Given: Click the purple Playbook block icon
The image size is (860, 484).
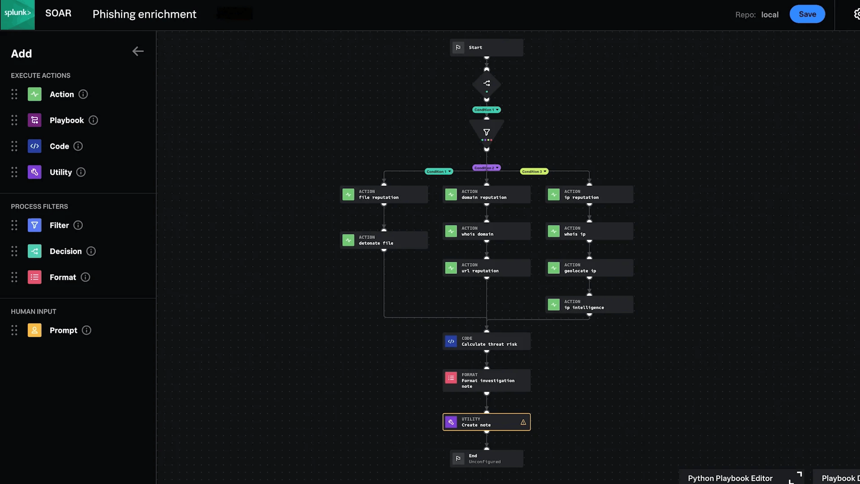Looking at the screenshot, I should click(x=34, y=120).
